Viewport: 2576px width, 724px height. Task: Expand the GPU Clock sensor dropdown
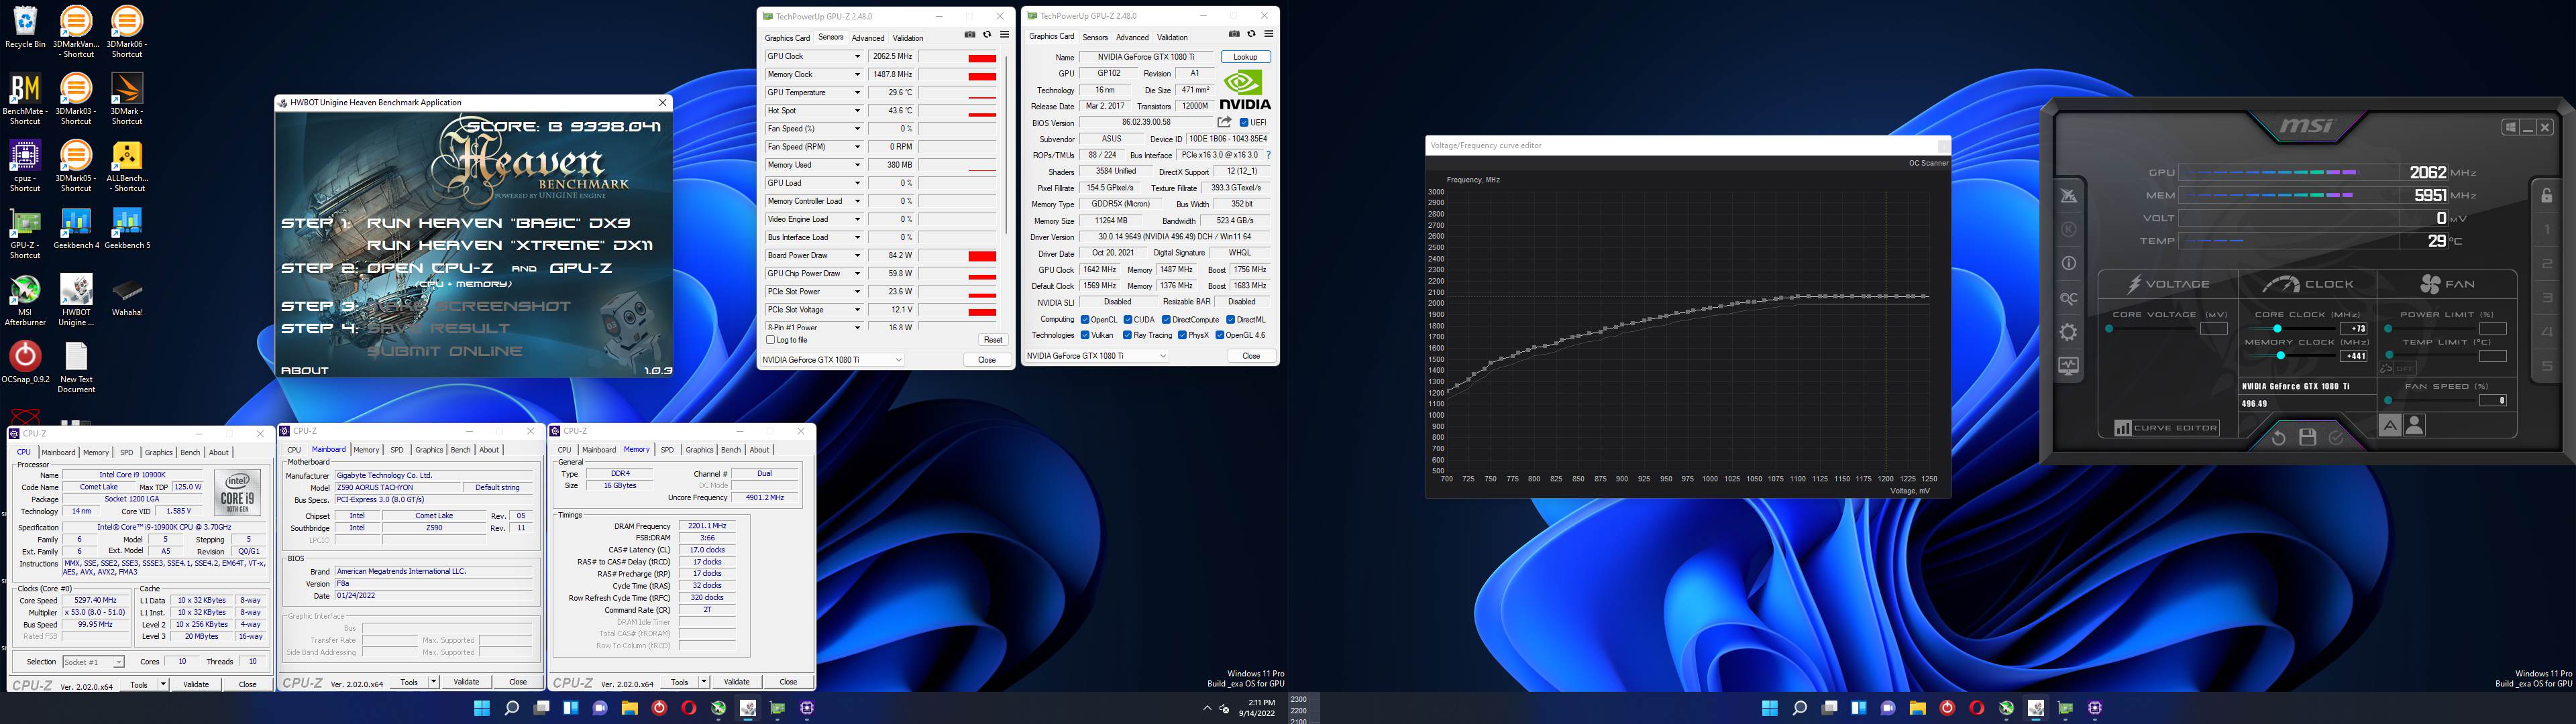(857, 56)
